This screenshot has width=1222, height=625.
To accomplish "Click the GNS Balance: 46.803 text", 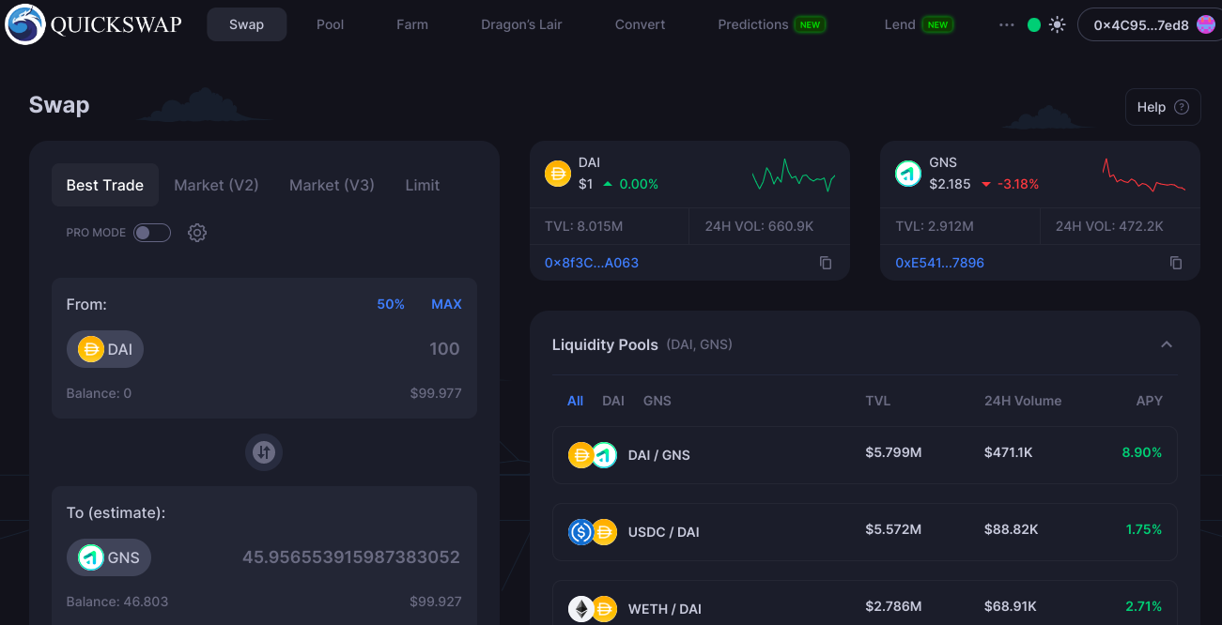I will (117, 602).
